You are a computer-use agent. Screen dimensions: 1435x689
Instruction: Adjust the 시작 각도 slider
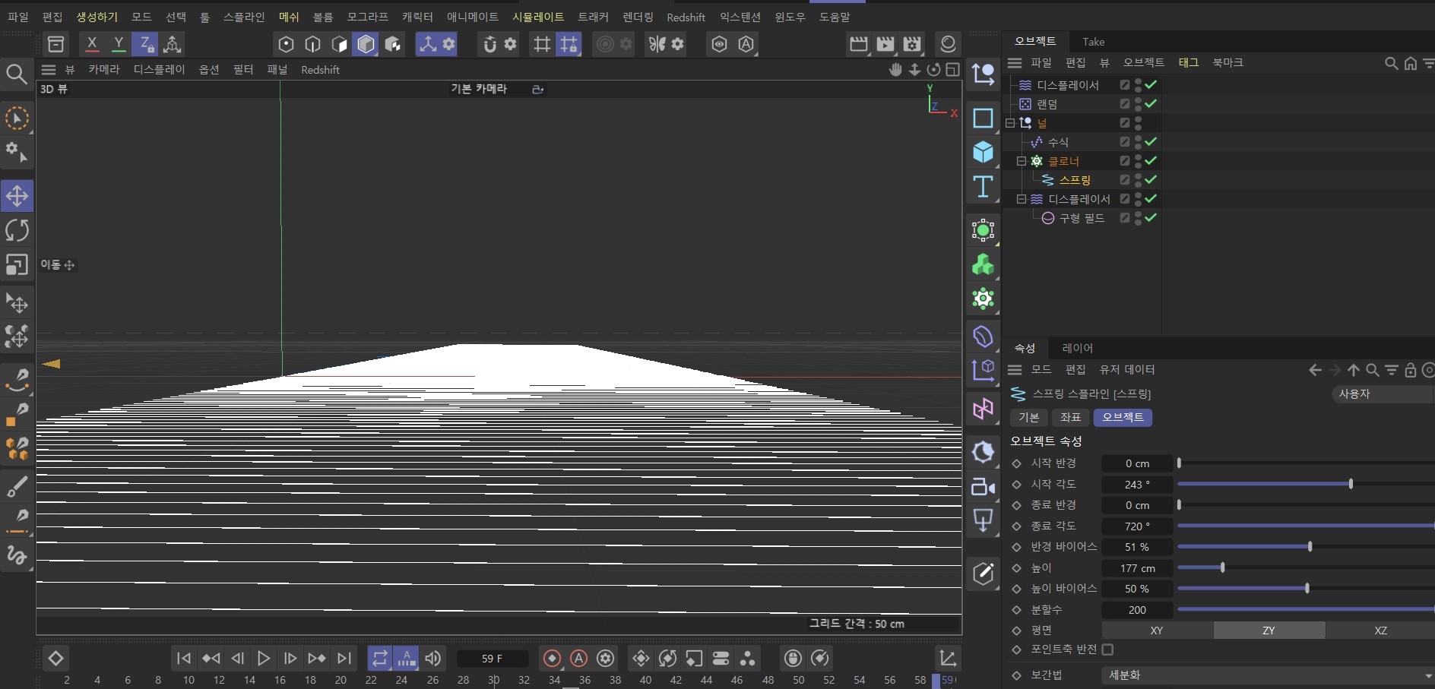[x=1306, y=484]
